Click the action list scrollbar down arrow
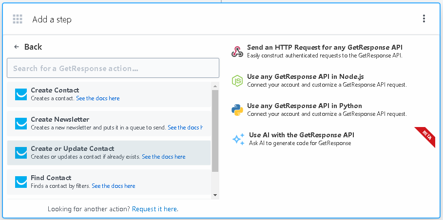 [x=215, y=195]
